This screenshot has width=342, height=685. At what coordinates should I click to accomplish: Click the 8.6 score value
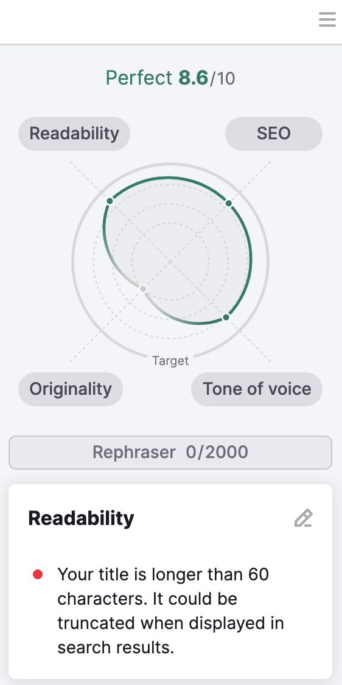[x=193, y=78]
